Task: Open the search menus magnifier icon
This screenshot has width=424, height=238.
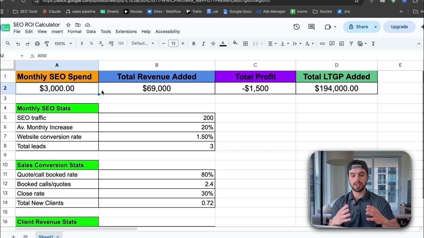Action: click(8, 44)
